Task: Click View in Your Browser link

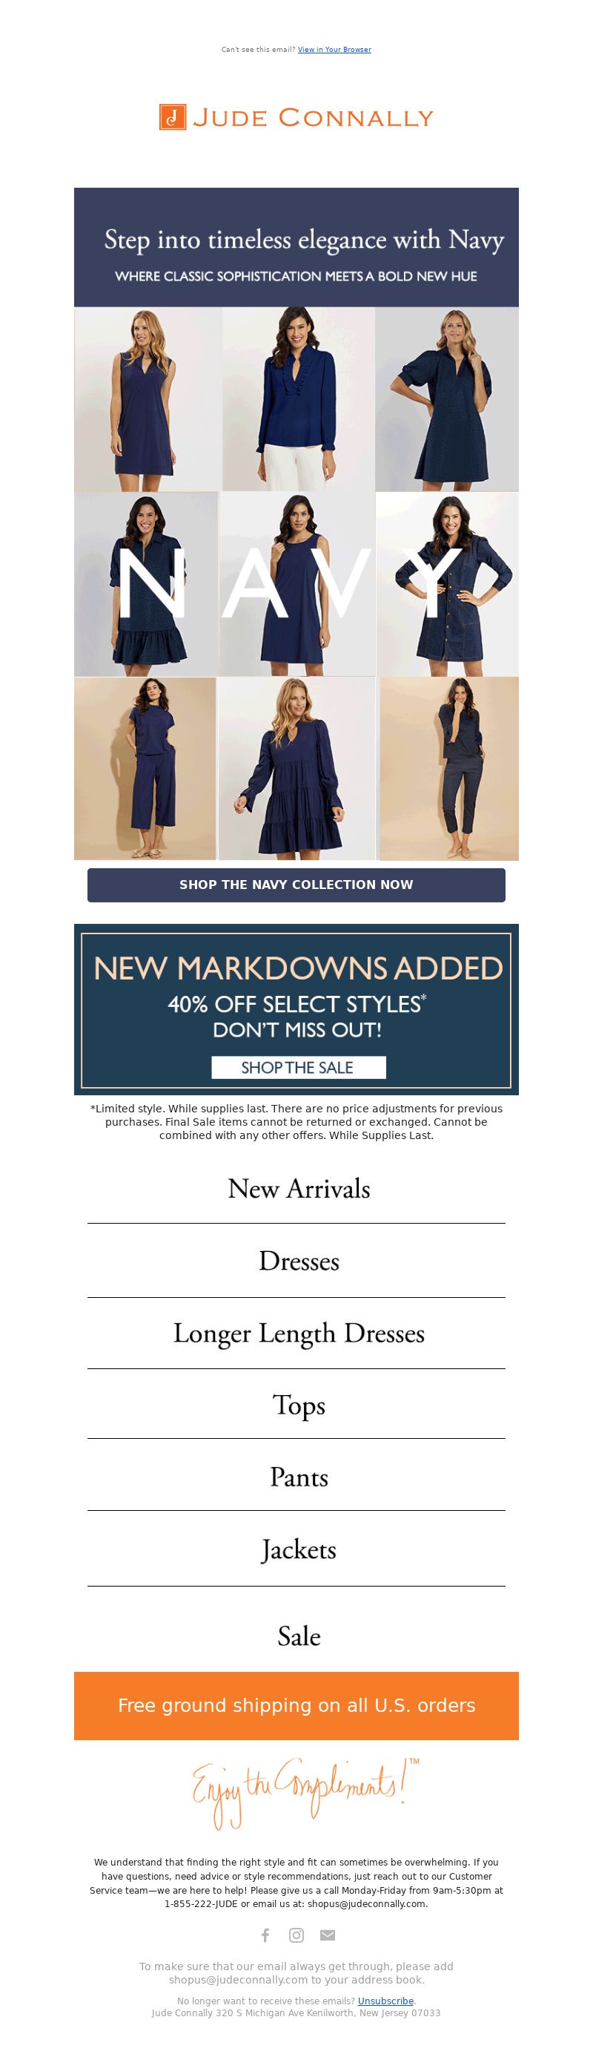Action: 334,50
